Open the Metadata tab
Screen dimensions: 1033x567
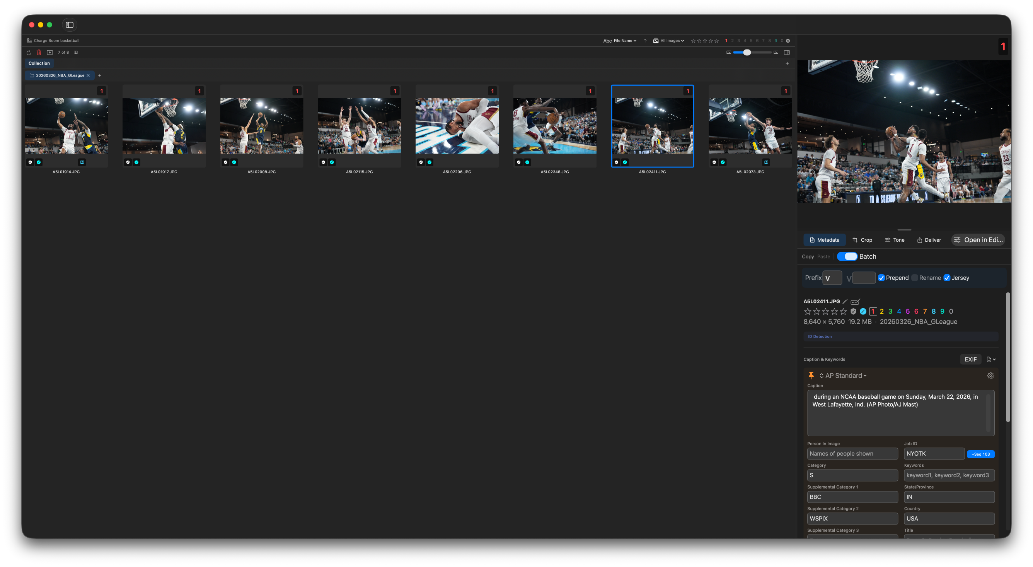click(824, 240)
